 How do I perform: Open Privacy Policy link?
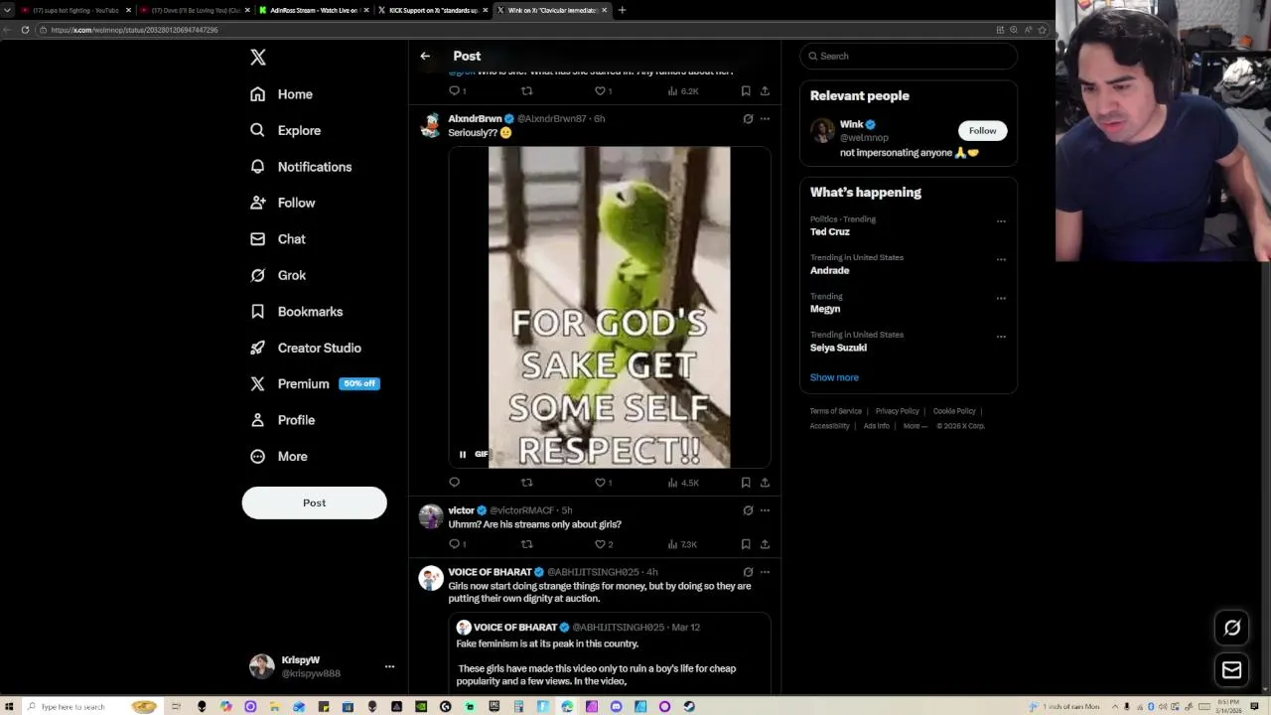[x=898, y=411]
